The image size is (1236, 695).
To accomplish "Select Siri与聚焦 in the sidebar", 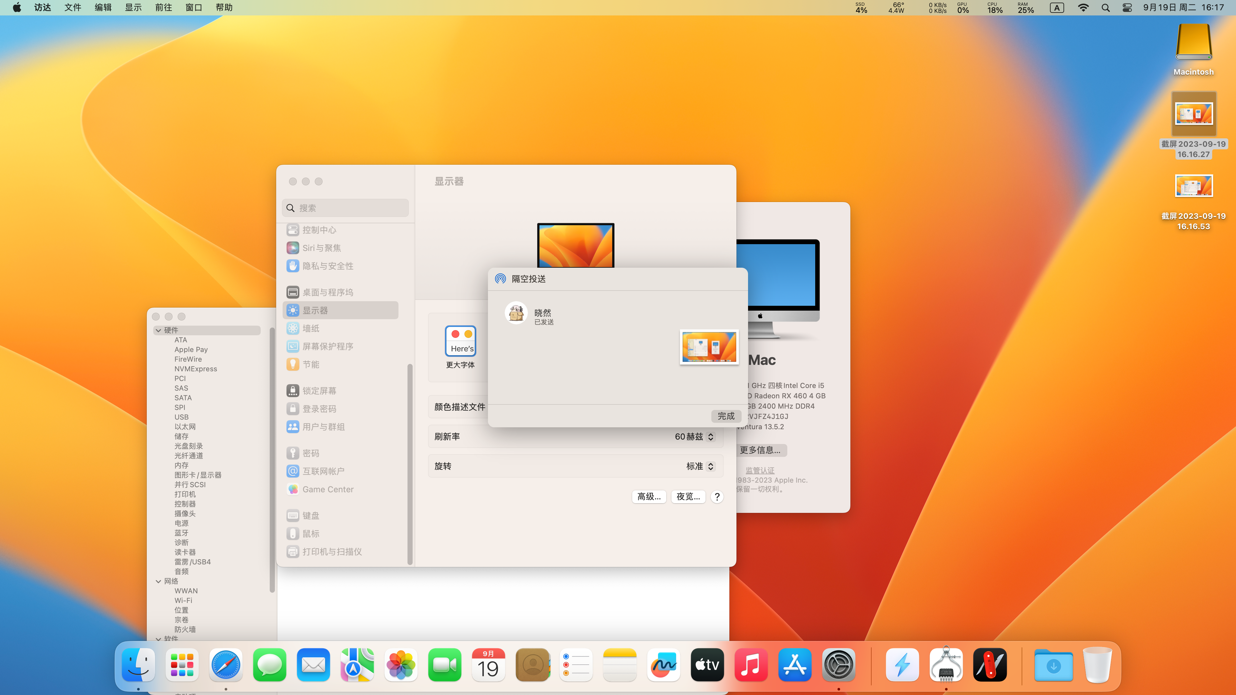I will [321, 248].
